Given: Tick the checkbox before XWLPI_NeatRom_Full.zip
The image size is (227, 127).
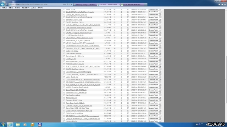Looking at the screenshot, I should click(64, 61).
